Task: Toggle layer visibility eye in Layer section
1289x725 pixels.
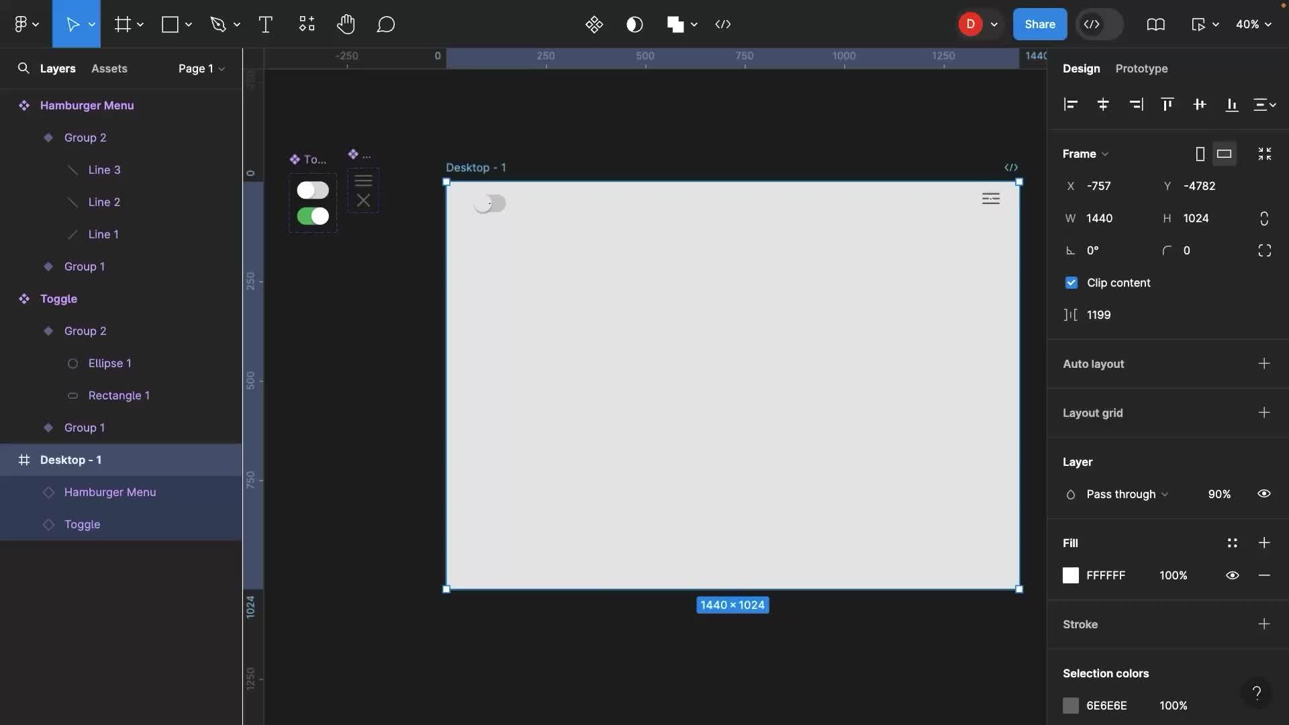Action: pyautogui.click(x=1264, y=493)
